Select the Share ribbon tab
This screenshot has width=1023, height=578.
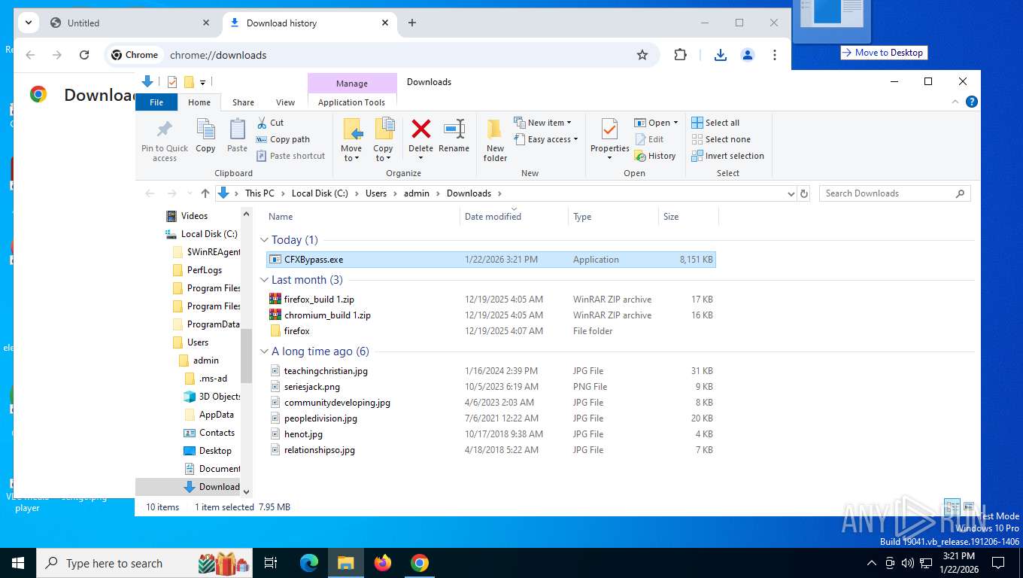click(x=243, y=102)
